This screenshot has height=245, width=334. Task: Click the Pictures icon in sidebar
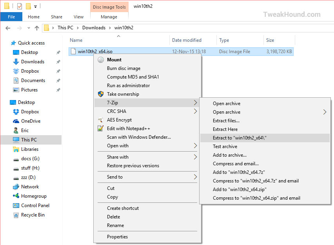16,90
